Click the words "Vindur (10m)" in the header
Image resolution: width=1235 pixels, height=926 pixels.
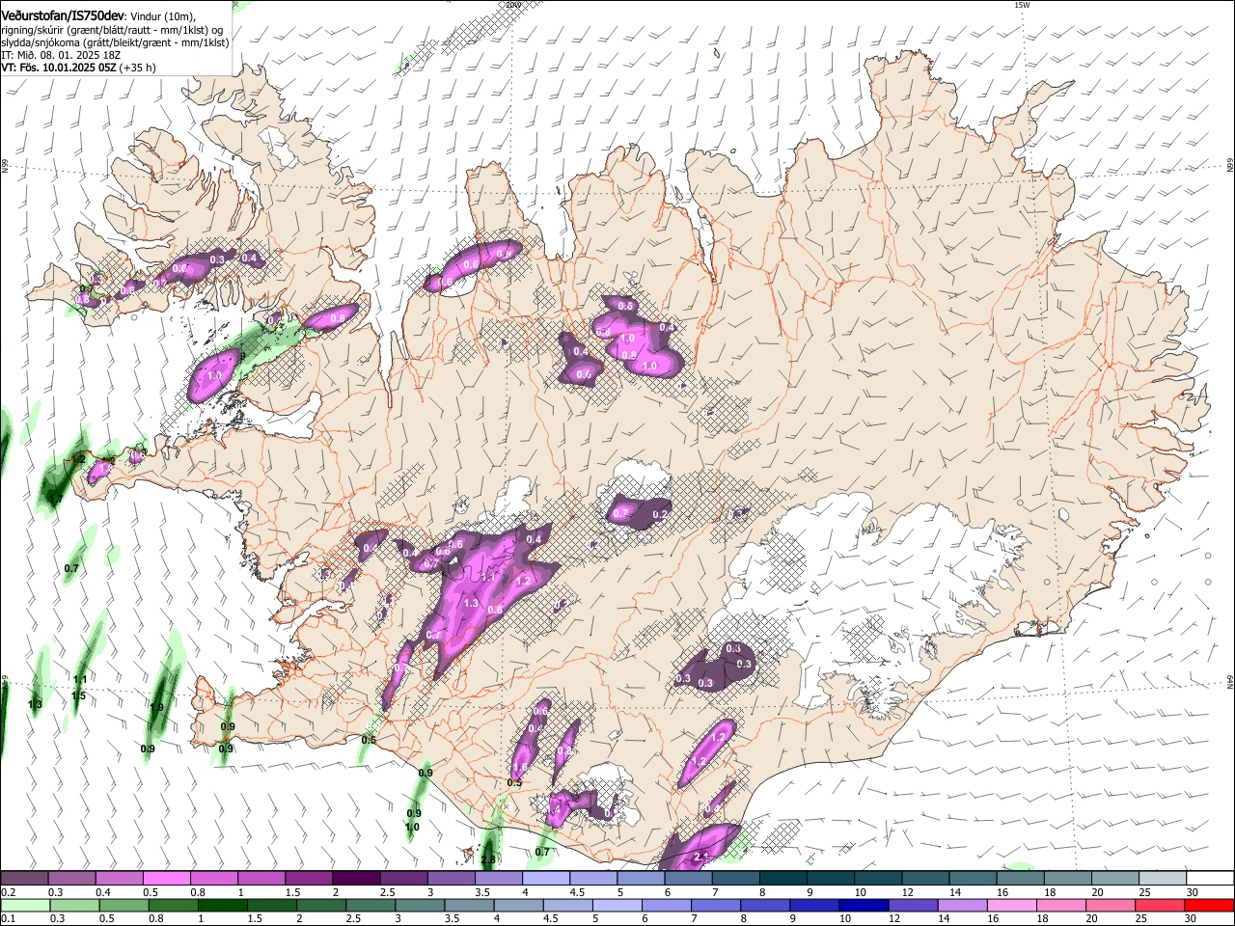(163, 16)
